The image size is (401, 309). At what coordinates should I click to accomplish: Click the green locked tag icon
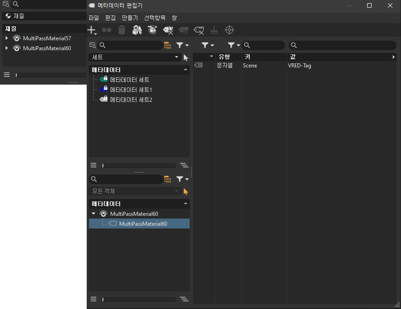pyautogui.click(x=103, y=79)
